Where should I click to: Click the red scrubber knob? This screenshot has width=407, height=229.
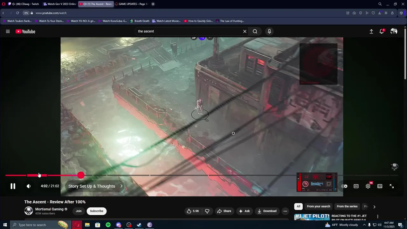coord(81,175)
